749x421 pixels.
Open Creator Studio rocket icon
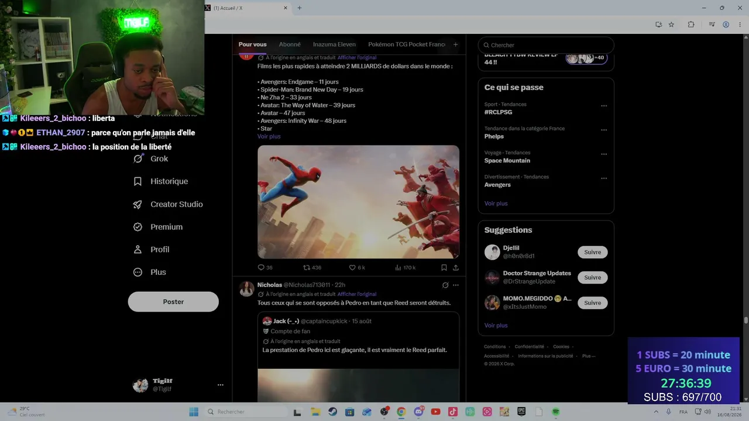click(138, 204)
